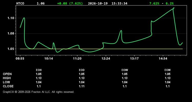The image size is (192, 102).
Task: Select the EOM high value 1.13
Action: pos(167,78)
